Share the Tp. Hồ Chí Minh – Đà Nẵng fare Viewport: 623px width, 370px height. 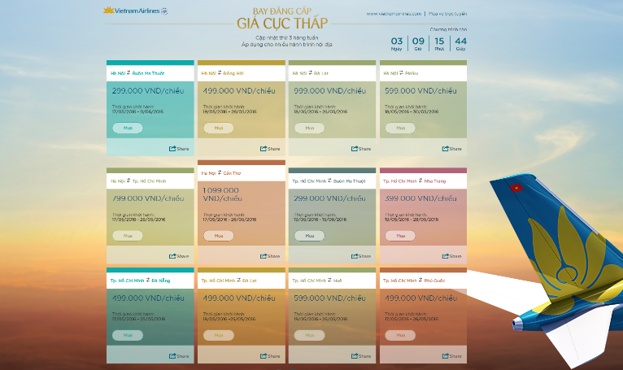pyautogui.click(x=179, y=356)
